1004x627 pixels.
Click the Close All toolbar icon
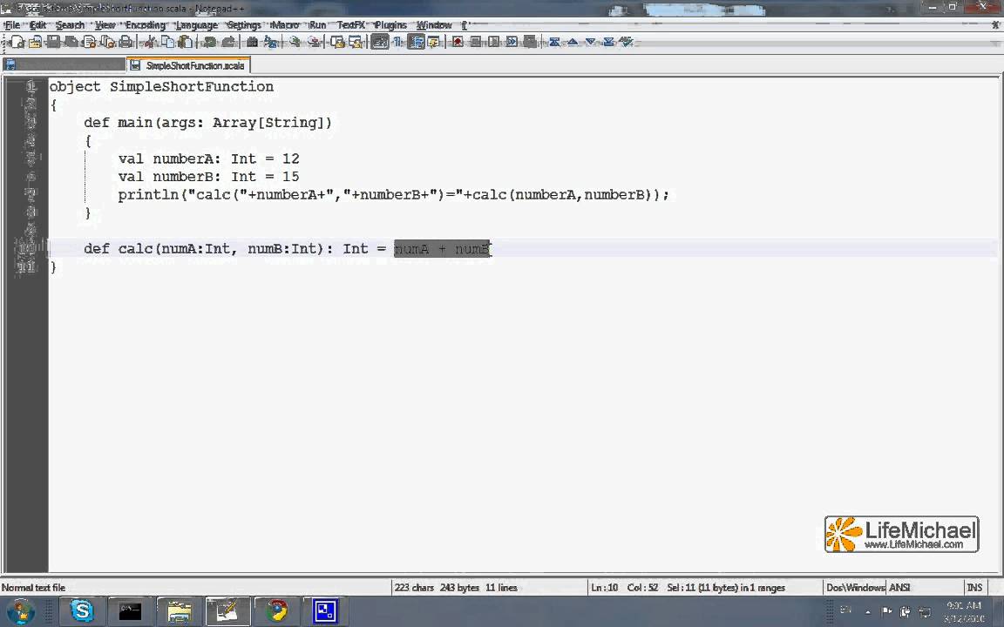(108, 42)
